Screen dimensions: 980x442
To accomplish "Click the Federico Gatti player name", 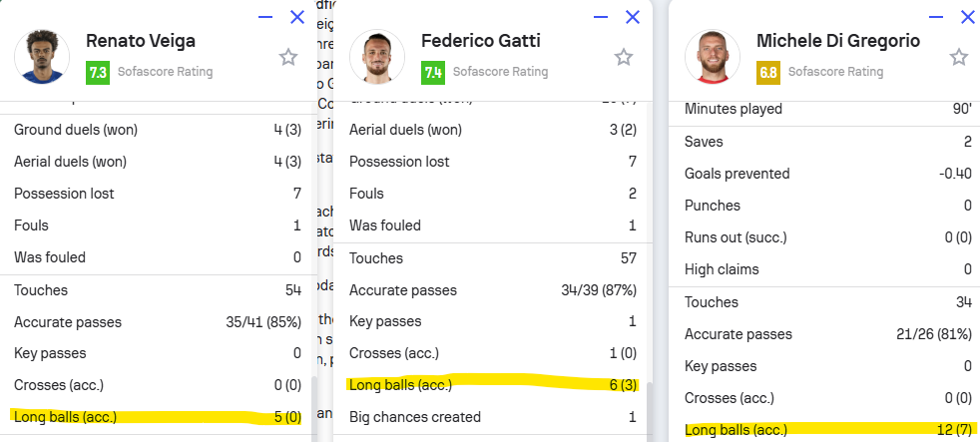I will pyautogui.click(x=481, y=41).
